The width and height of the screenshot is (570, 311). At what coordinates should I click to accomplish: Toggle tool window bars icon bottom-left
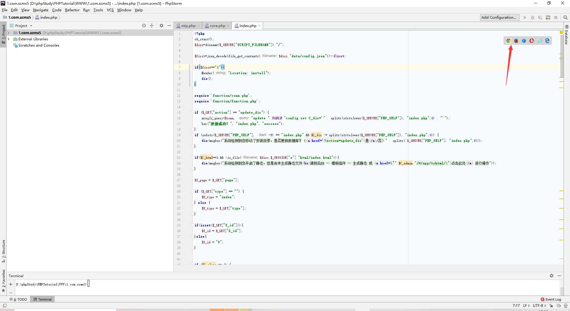[x=4, y=305]
